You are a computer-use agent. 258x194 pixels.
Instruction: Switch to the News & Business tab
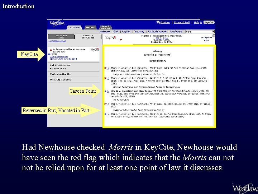[x=105, y=27]
